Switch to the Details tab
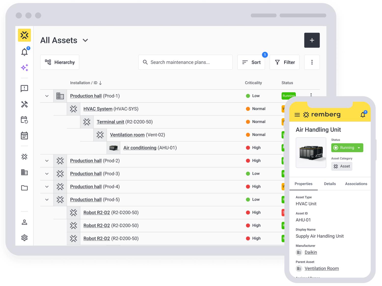Screen dimensions: 382x286 330,184
